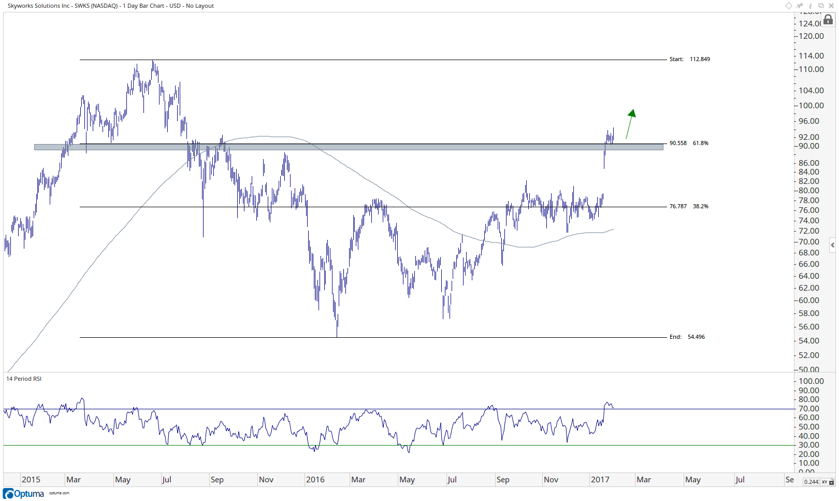Click the 70.00 price axis label
This screenshot has height=501, width=839.
[809, 242]
